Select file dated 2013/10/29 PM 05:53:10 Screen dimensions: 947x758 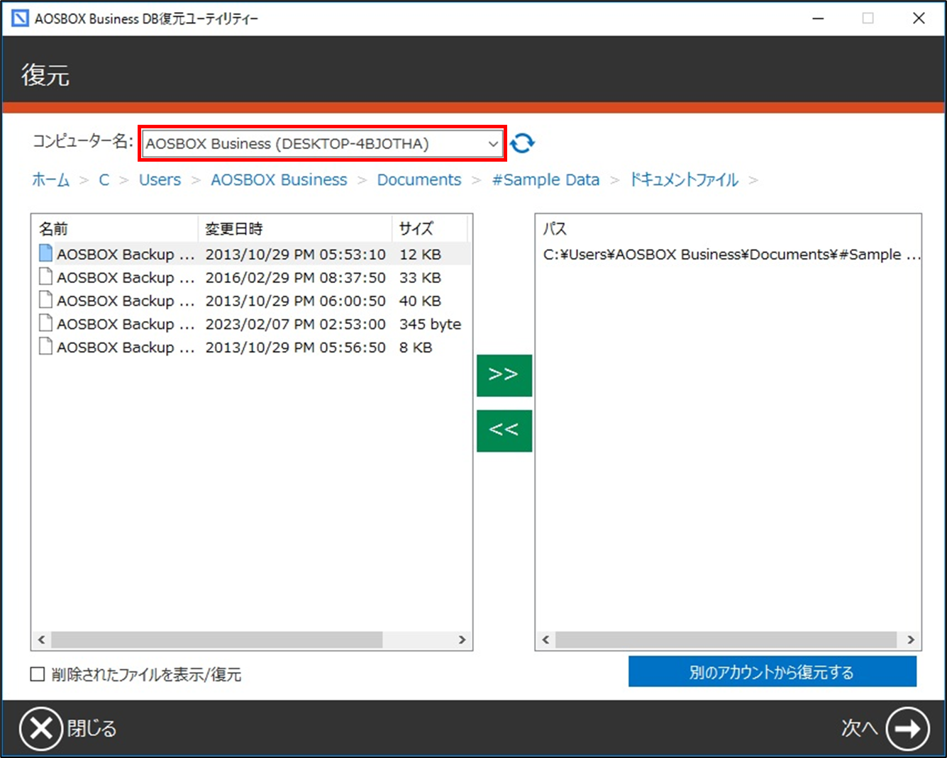252,254
